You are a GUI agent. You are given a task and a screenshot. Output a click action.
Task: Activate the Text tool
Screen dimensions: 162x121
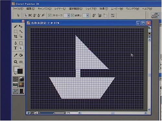coord(16,48)
